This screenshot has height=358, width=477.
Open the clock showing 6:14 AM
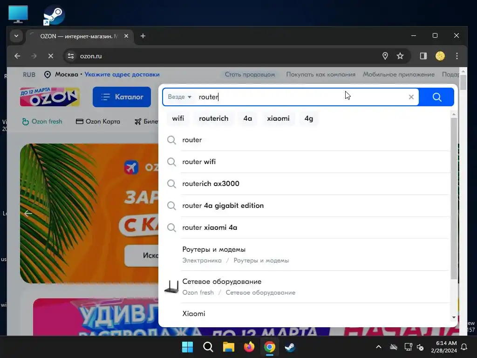coord(444,347)
